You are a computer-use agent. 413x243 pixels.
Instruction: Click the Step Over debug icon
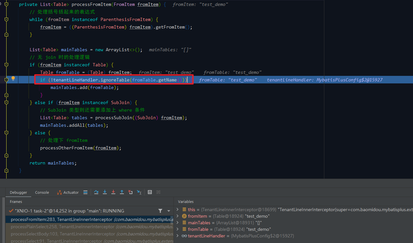pyautogui.click(x=96, y=192)
